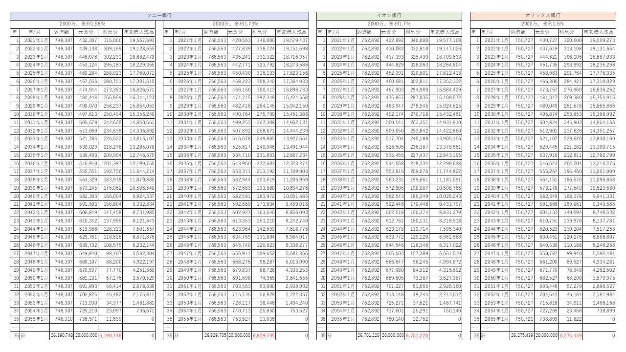Select balance value 15,368,992
The width and height of the screenshot is (626, 352).
[600, 114]
